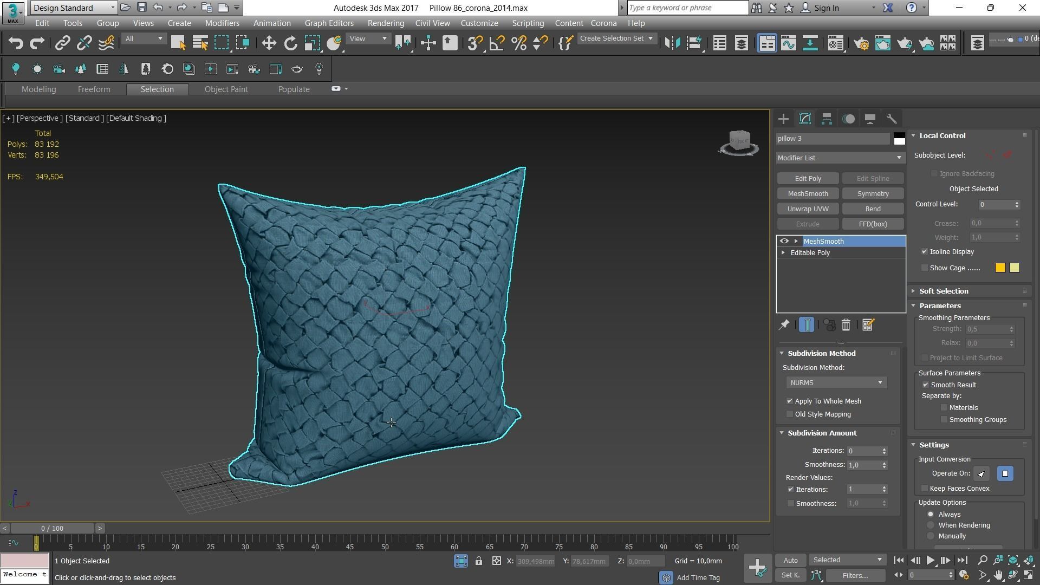Image resolution: width=1040 pixels, height=585 pixels.
Task: Open the Hierarchy command panel tab
Action: [827, 119]
